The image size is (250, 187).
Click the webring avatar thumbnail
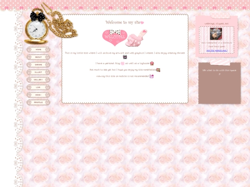click(216, 34)
